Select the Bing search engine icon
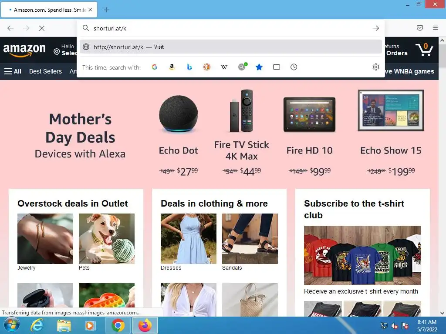The image size is (446, 334). pyautogui.click(x=189, y=67)
